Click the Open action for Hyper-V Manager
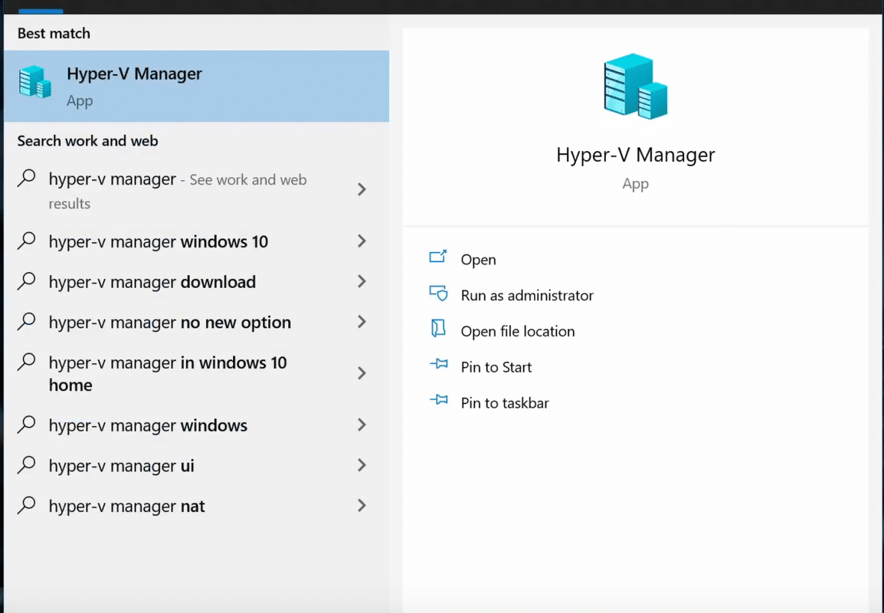Image resolution: width=884 pixels, height=613 pixels. (478, 260)
